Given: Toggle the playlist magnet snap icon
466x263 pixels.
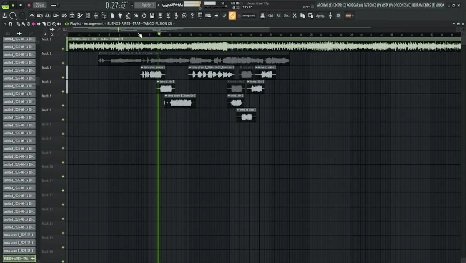Looking at the screenshot, I should click(x=10, y=24).
